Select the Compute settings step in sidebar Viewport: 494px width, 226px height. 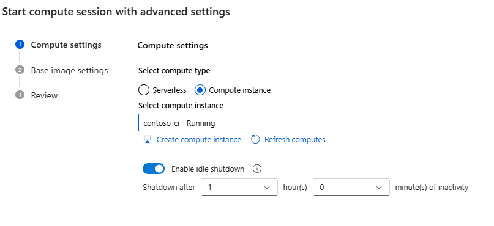click(x=66, y=45)
